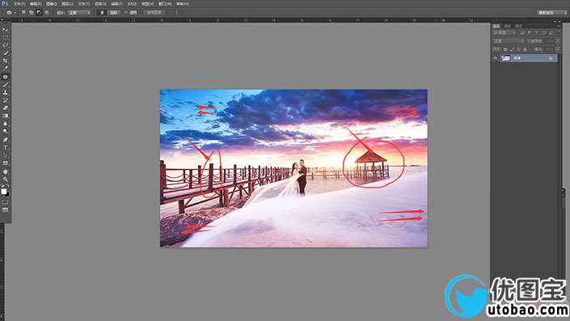Image resolution: width=570 pixels, height=321 pixels.
Task: Select the background layer thumbnail
Action: point(505,58)
